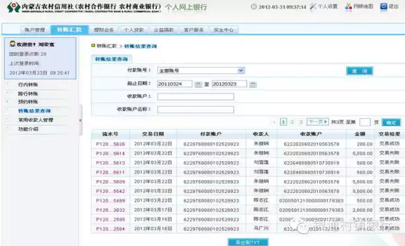Click the page number jump input box
The image size is (405, 246).
[x=365, y=122]
